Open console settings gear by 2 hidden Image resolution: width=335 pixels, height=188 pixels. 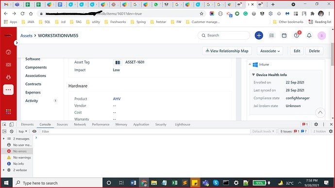[x=331, y=131]
